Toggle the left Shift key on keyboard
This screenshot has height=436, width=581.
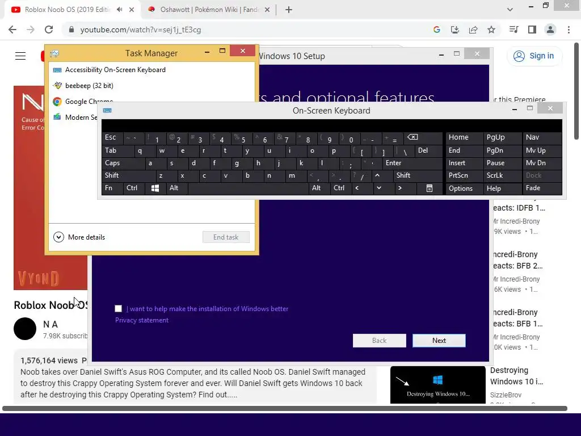point(128,175)
